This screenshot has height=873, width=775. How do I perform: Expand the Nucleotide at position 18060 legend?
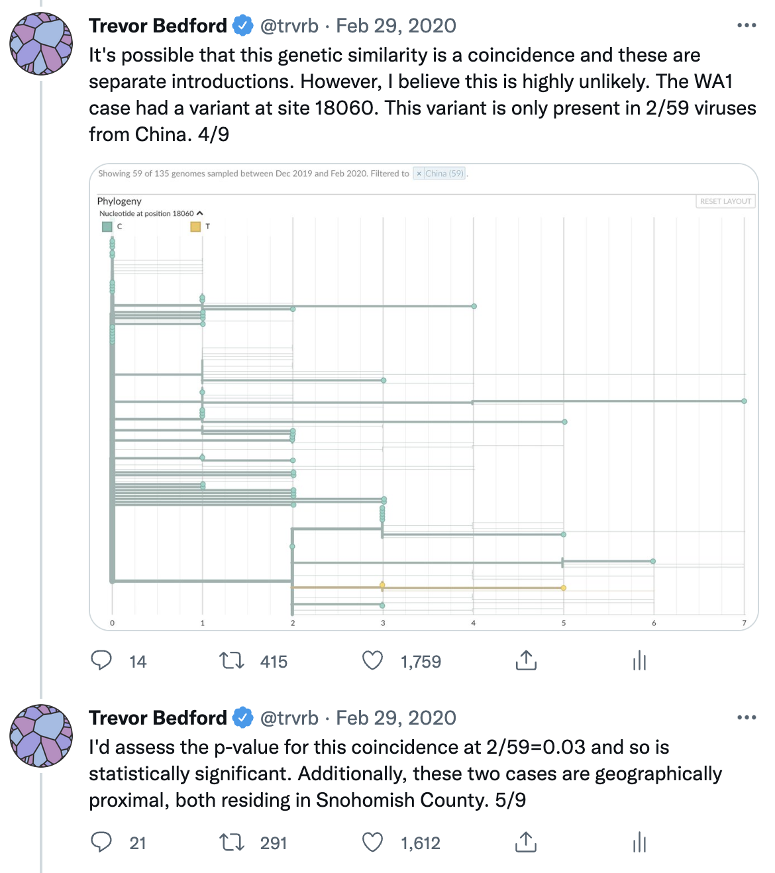click(x=200, y=213)
